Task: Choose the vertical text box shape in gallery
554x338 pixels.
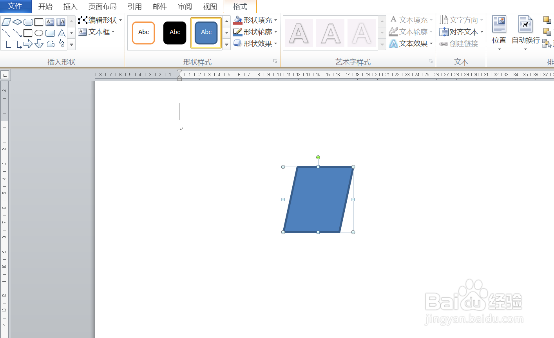Action: (61, 22)
